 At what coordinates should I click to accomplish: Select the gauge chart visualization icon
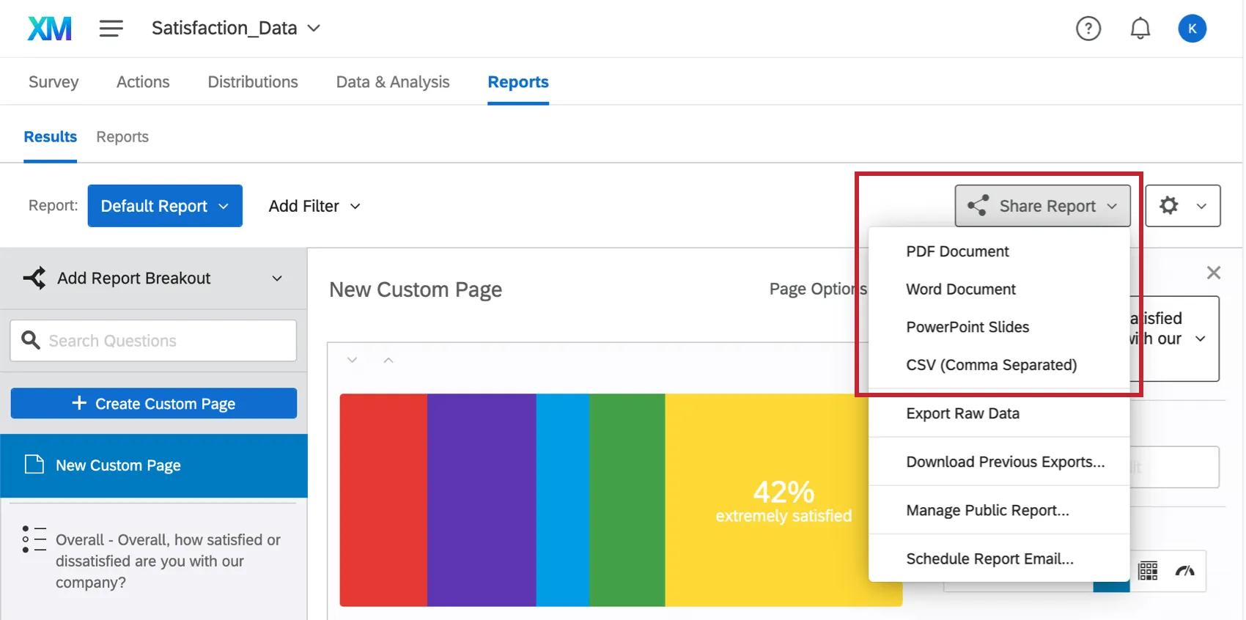[x=1184, y=571]
